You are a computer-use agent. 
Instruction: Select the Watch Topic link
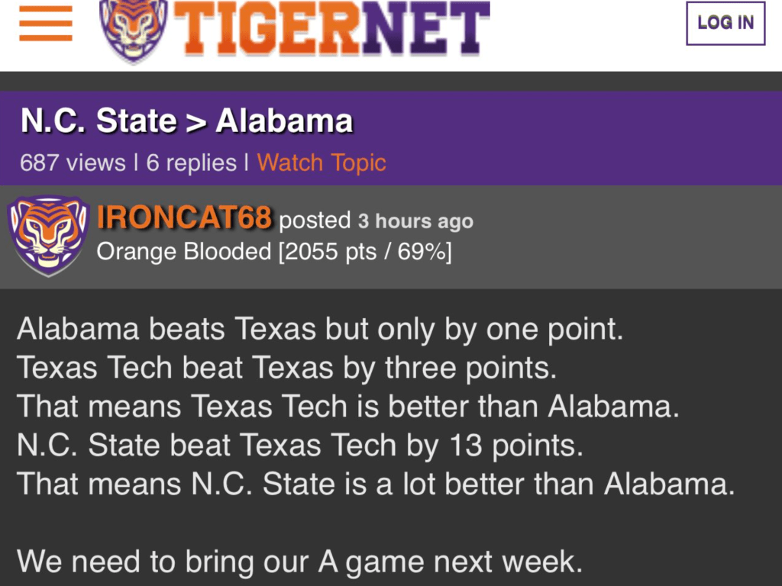(x=322, y=163)
